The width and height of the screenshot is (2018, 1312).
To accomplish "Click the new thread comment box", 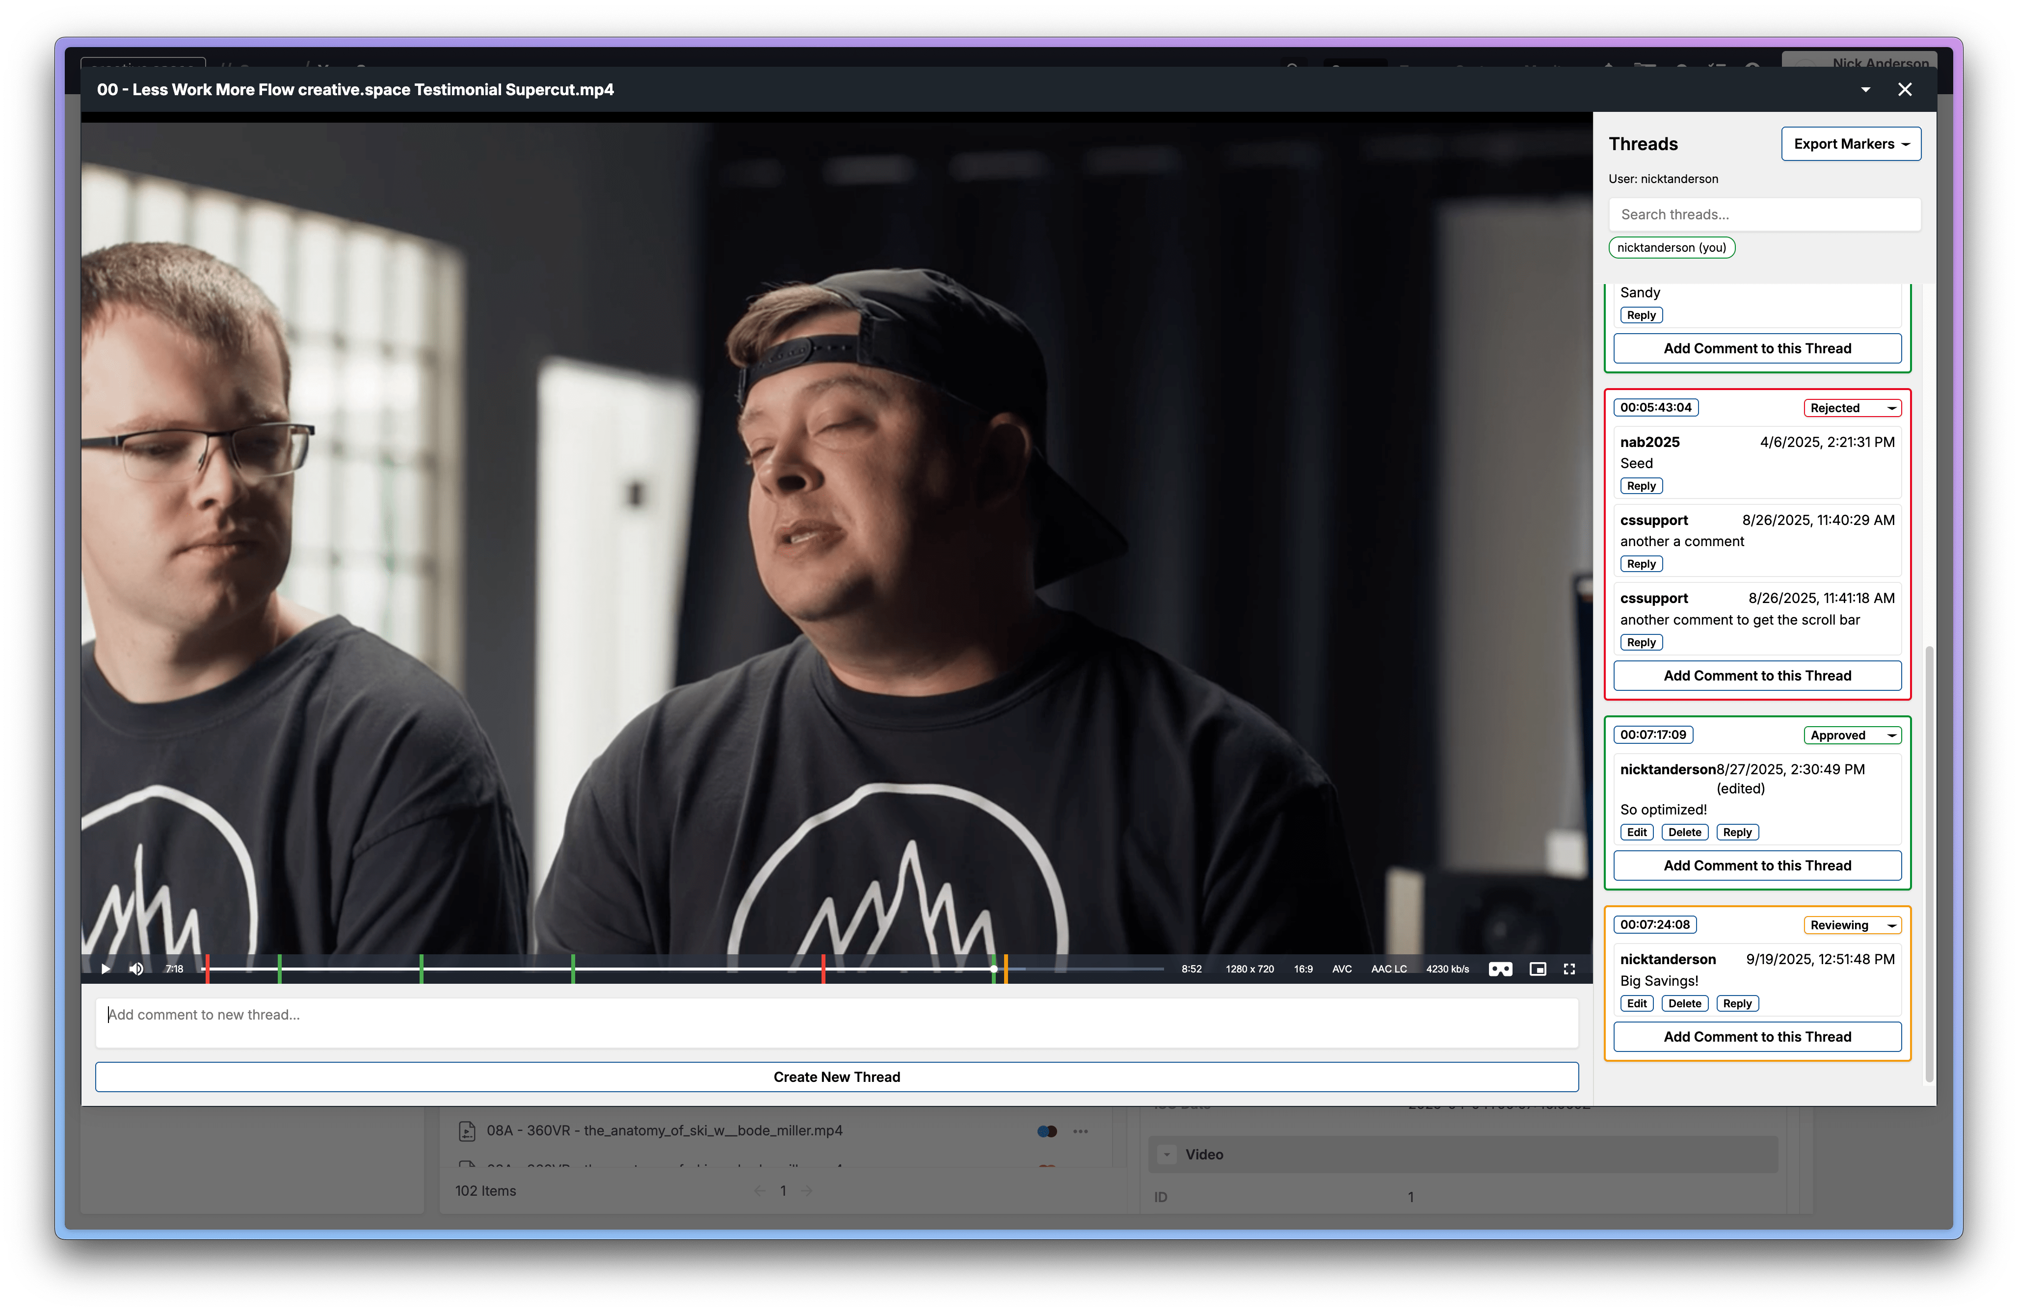I will point(836,1022).
